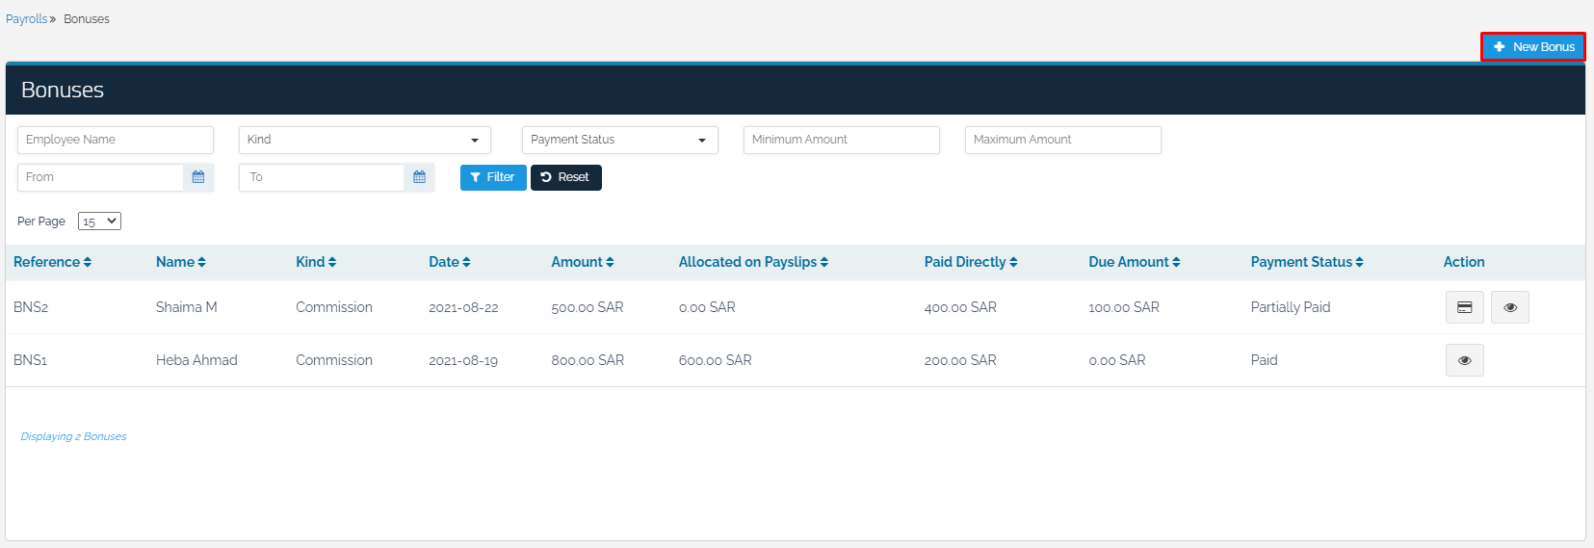The height and width of the screenshot is (548, 1594).
Task: Open calendar picker for To date
Action: pos(419,177)
